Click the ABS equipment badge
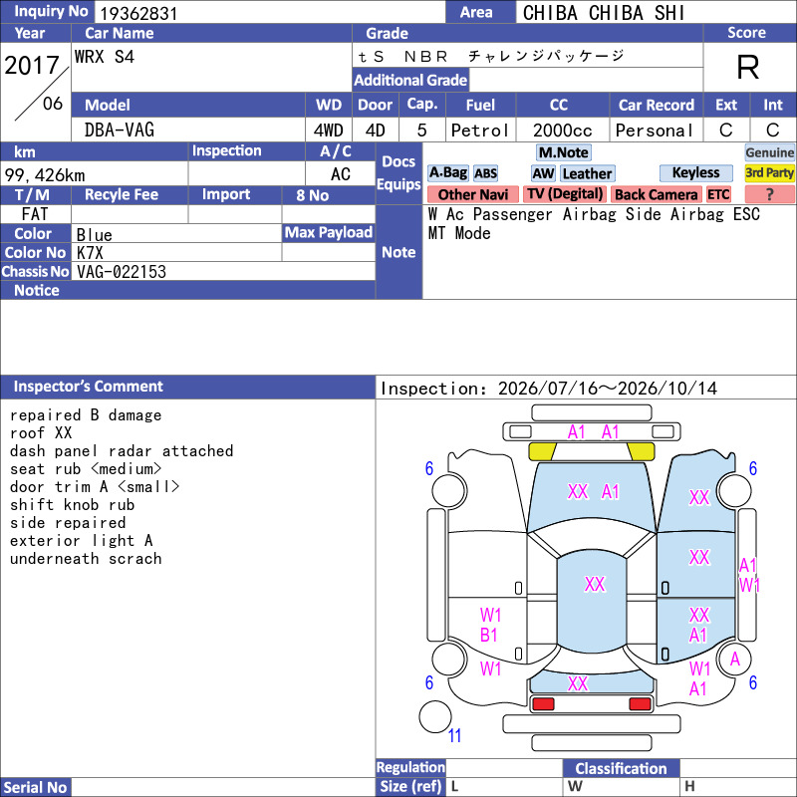The image size is (797, 797). (x=485, y=173)
